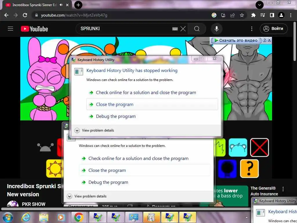Start voice search with microphone
The width and height of the screenshot is (297, 223).
coord(216,29)
